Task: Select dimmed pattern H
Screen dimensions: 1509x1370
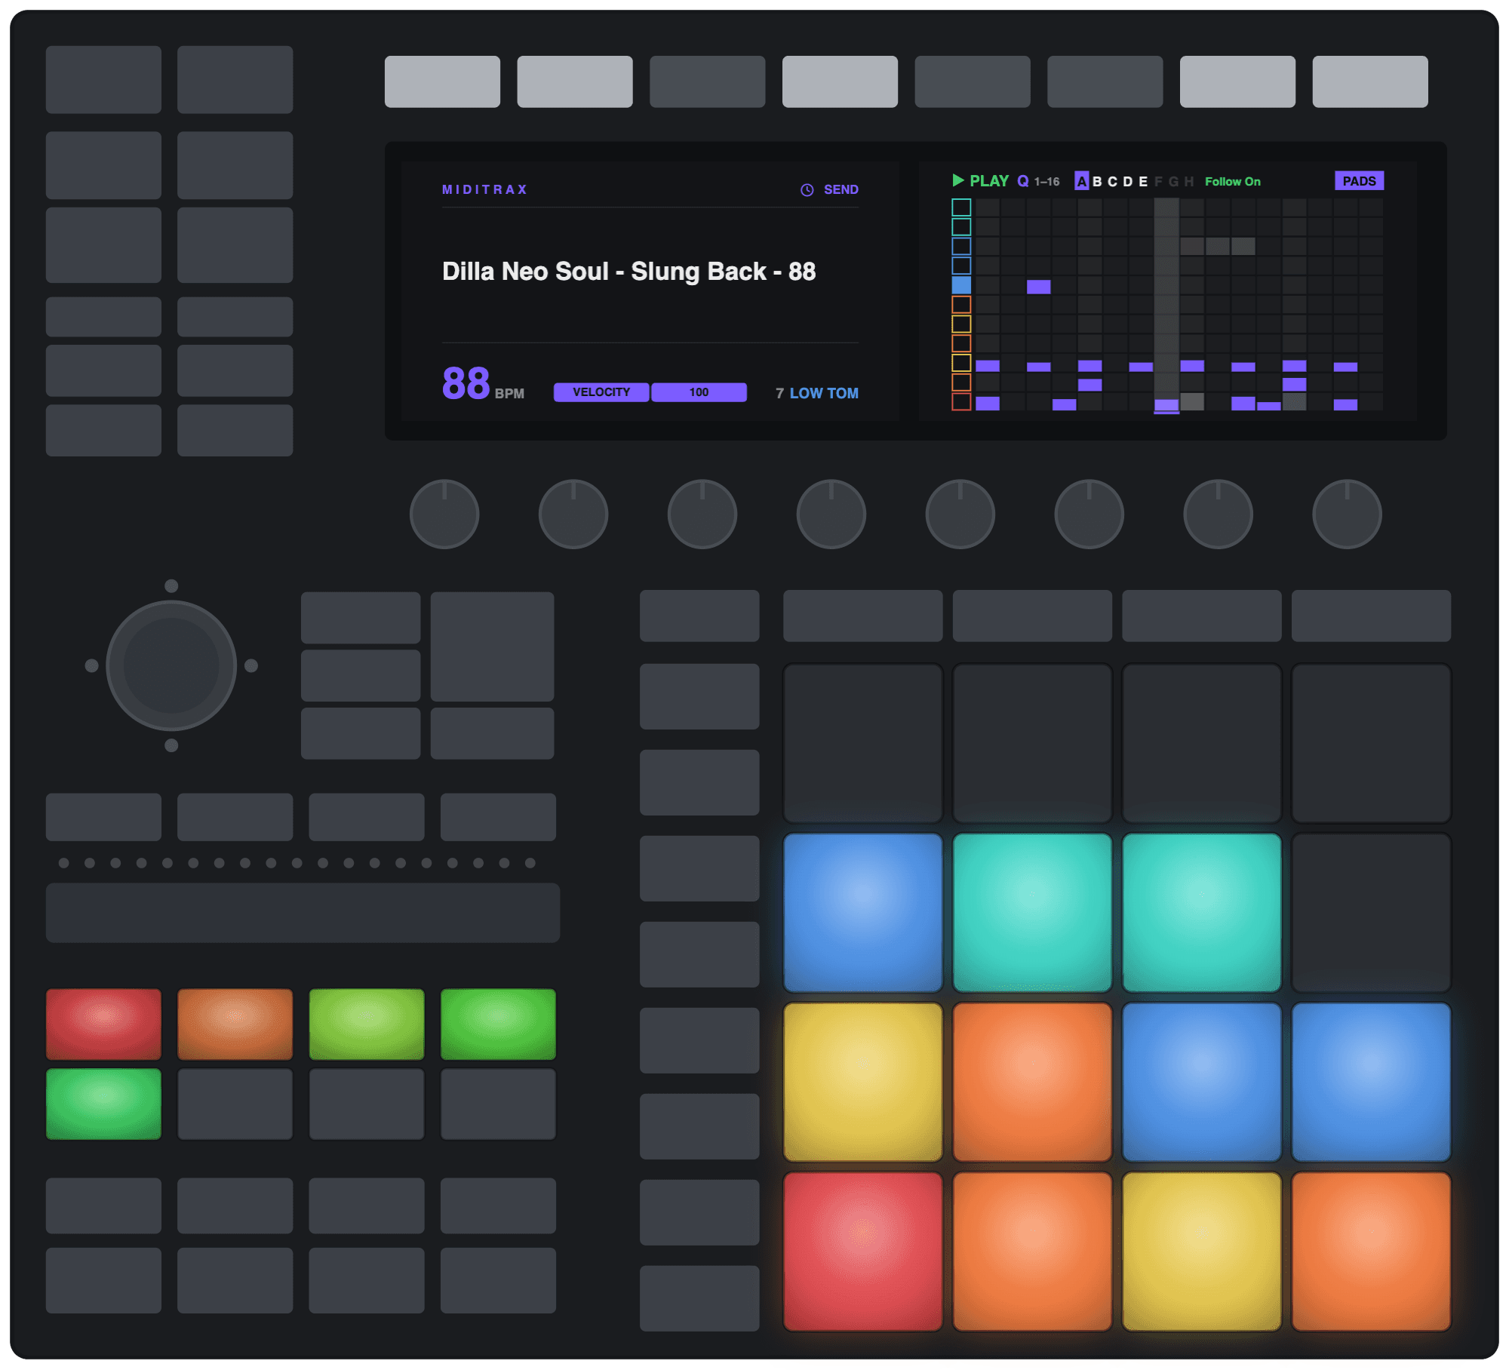Action: point(1189,182)
